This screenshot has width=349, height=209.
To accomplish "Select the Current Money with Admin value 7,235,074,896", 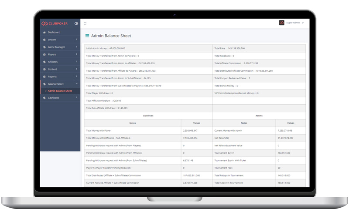I will tap(285, 131).
